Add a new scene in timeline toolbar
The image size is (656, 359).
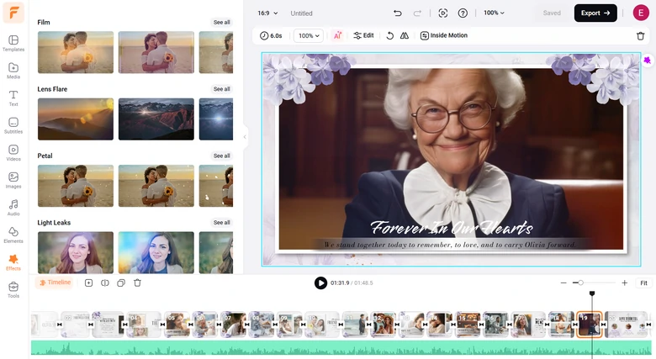(x=88, y=283)
